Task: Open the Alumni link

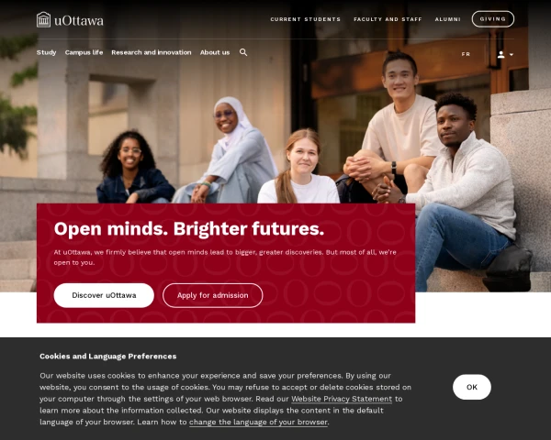Action: [448, 19]
